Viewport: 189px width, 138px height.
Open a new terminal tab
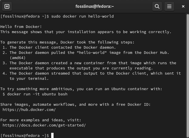[7, 6]
